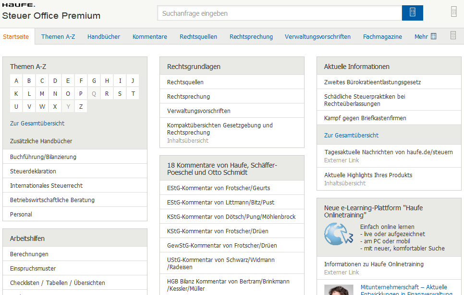Open KStG-Kommentar von Dötsch/Pung/Möhlenbrock
Viewport: 464px width, 295px height.
tap(232, 217)
